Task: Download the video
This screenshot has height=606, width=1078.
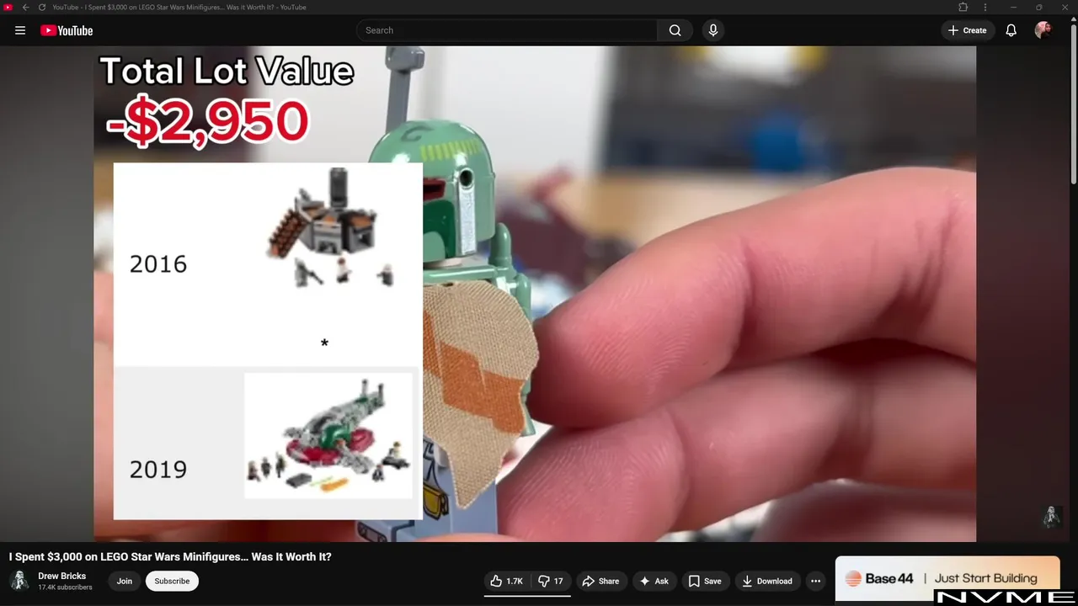Action: 767,581
